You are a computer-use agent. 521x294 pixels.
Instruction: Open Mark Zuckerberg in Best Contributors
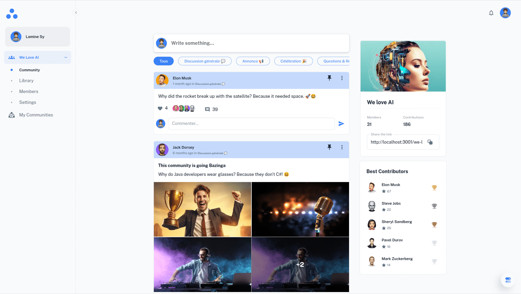pyautogui.click(x=397, y=259)
